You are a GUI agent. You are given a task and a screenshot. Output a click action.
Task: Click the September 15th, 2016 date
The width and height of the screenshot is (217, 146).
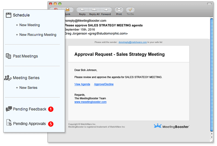[x=80, y=29]
